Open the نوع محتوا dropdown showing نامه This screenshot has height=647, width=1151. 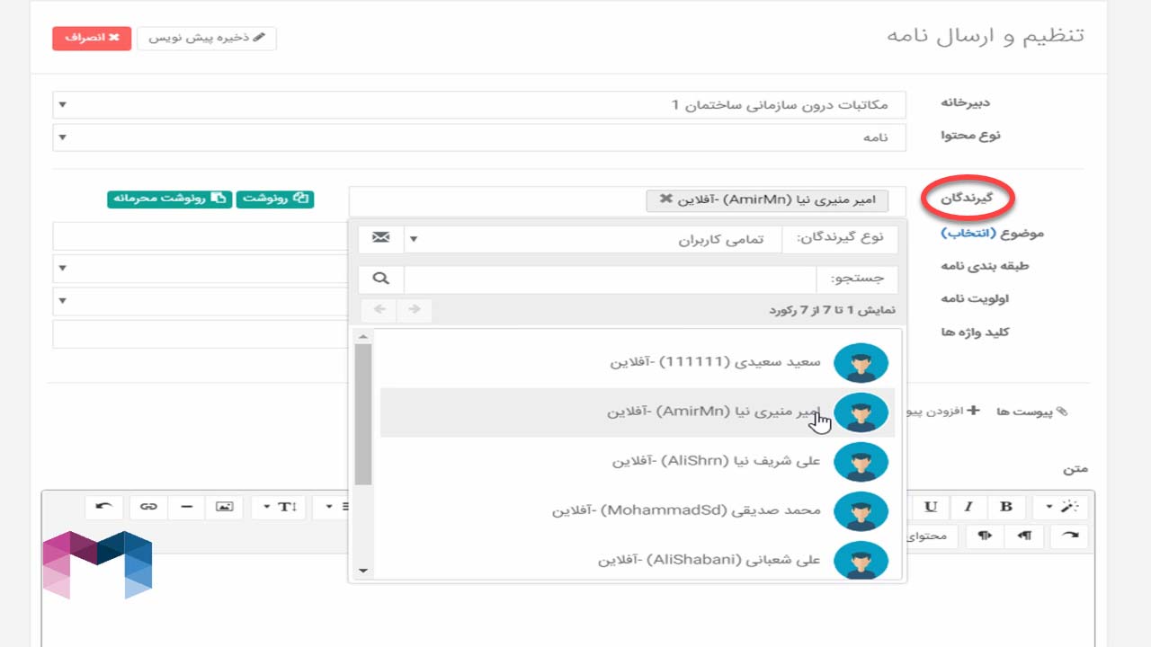coord(479,137)
